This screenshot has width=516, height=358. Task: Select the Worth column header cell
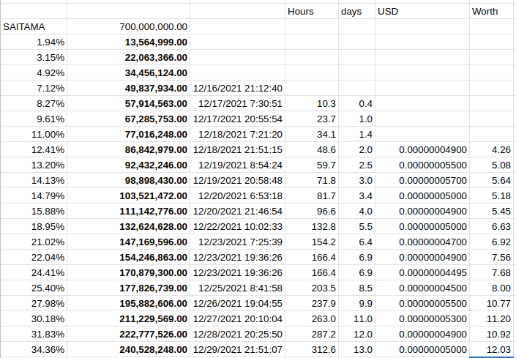(x=493, y=11)
